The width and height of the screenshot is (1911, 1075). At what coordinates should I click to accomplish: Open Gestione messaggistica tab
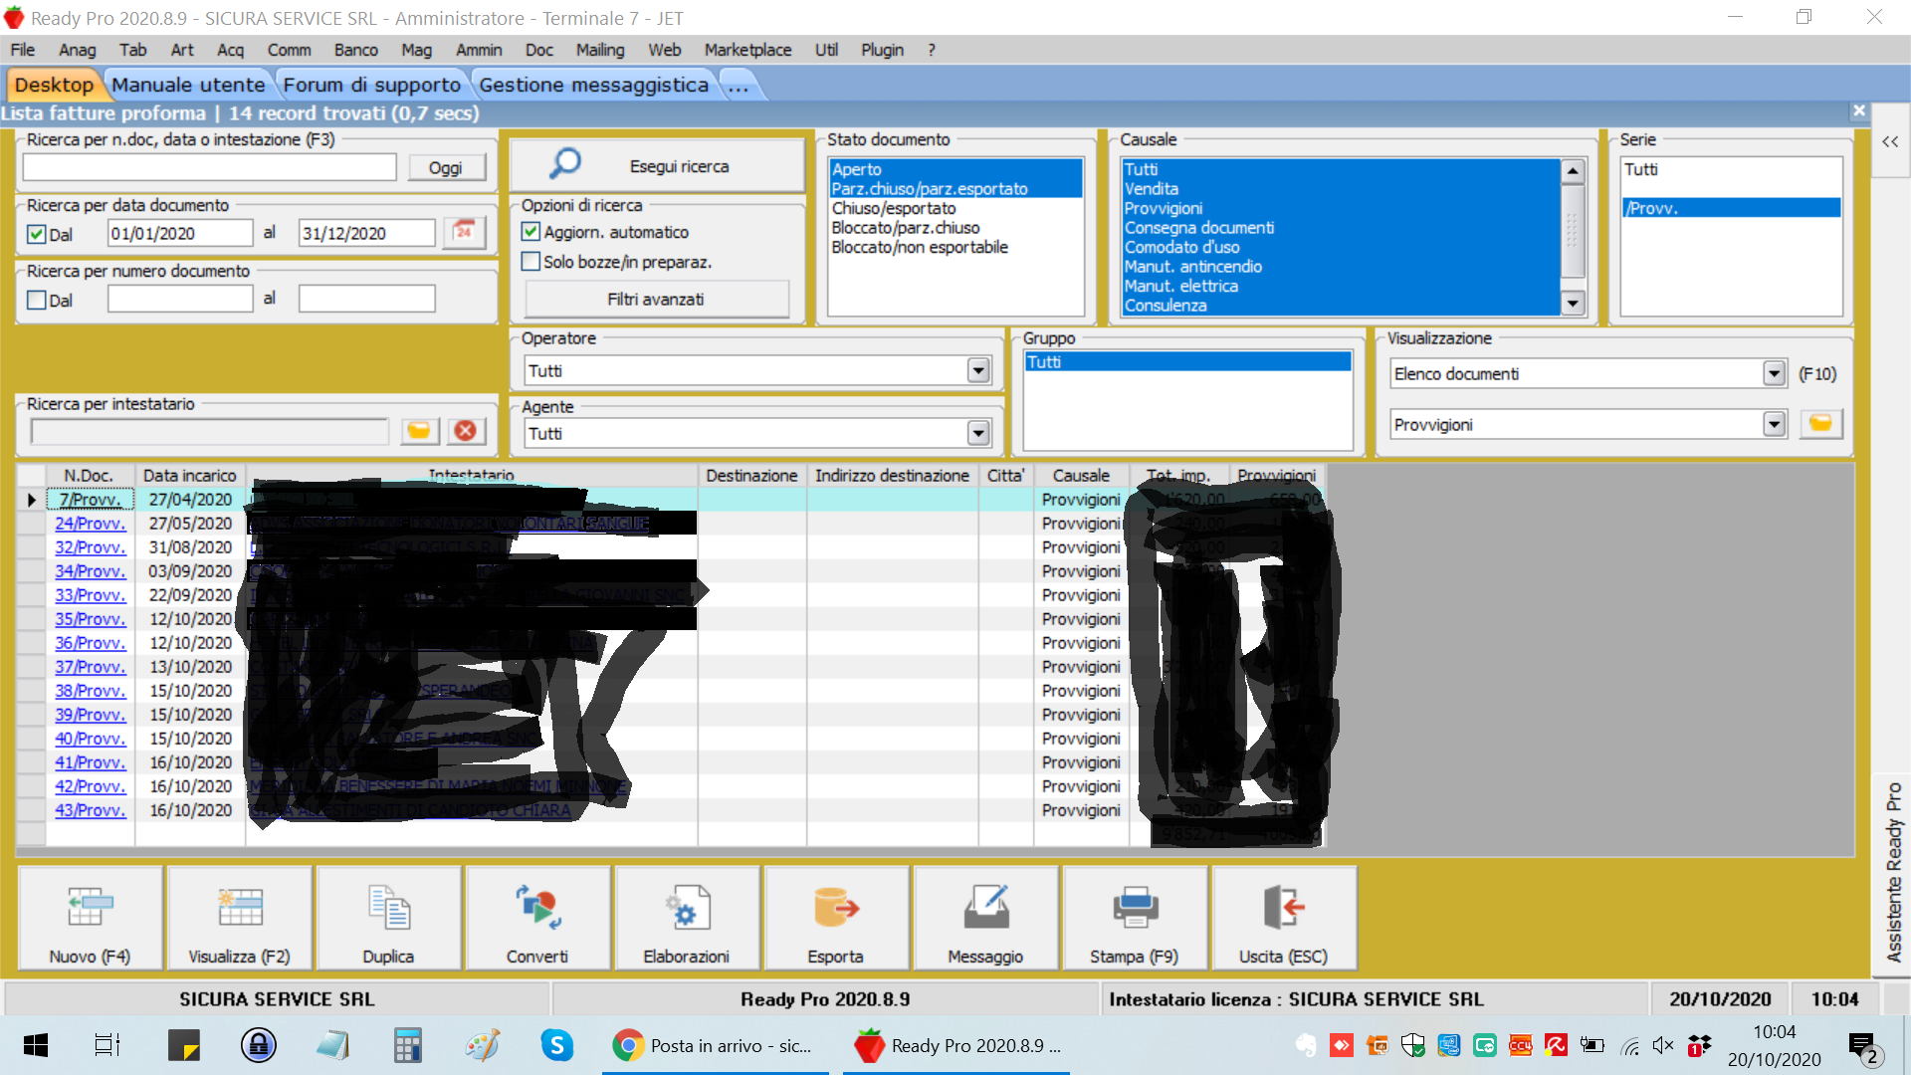[593, 85]
